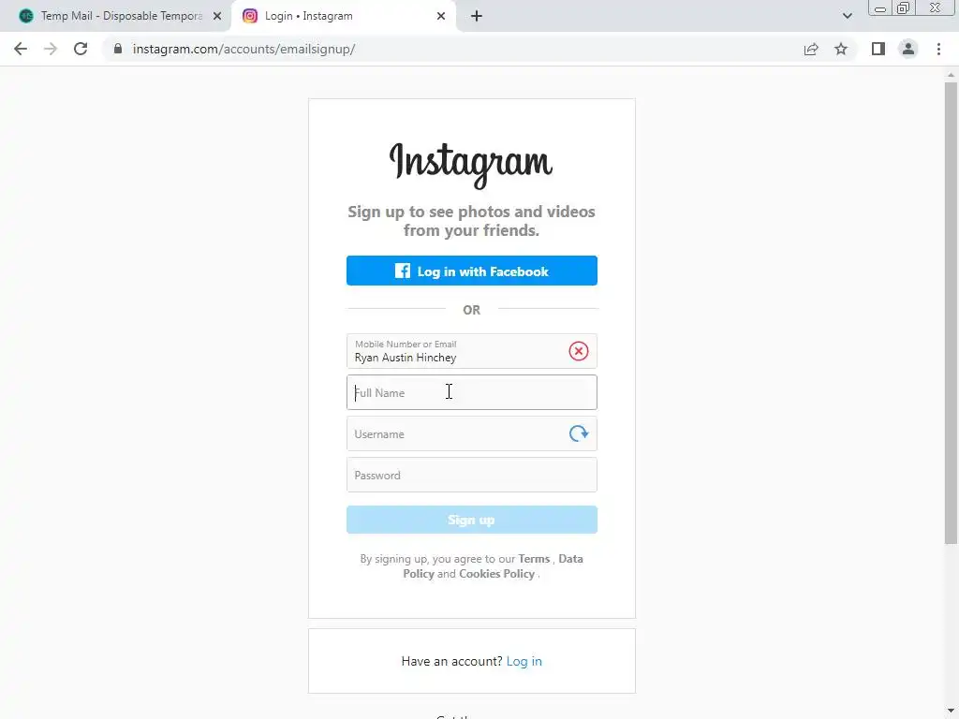This screenshot has height=719, width=959.
Task: Open the Chrome three-dot menu
Action: [938, 49]
